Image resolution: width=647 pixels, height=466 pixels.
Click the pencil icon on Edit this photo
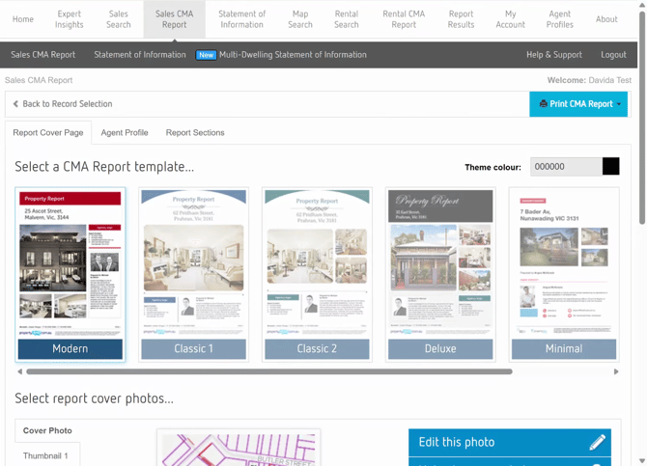(597, 442)
